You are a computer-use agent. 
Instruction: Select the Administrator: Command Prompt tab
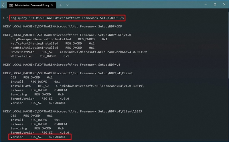31,5
